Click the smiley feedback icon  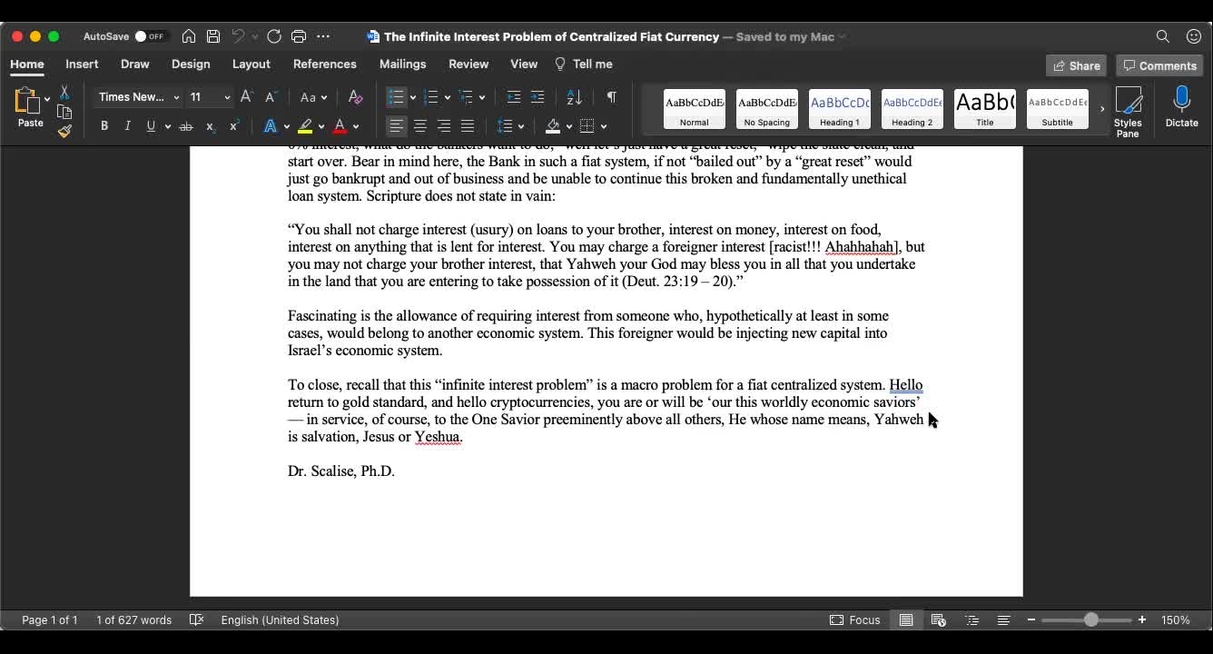point(1194,36)
